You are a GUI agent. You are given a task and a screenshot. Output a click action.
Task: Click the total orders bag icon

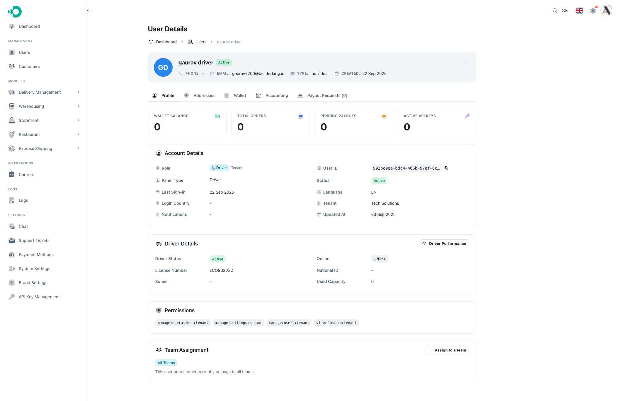tap(300, 116)
